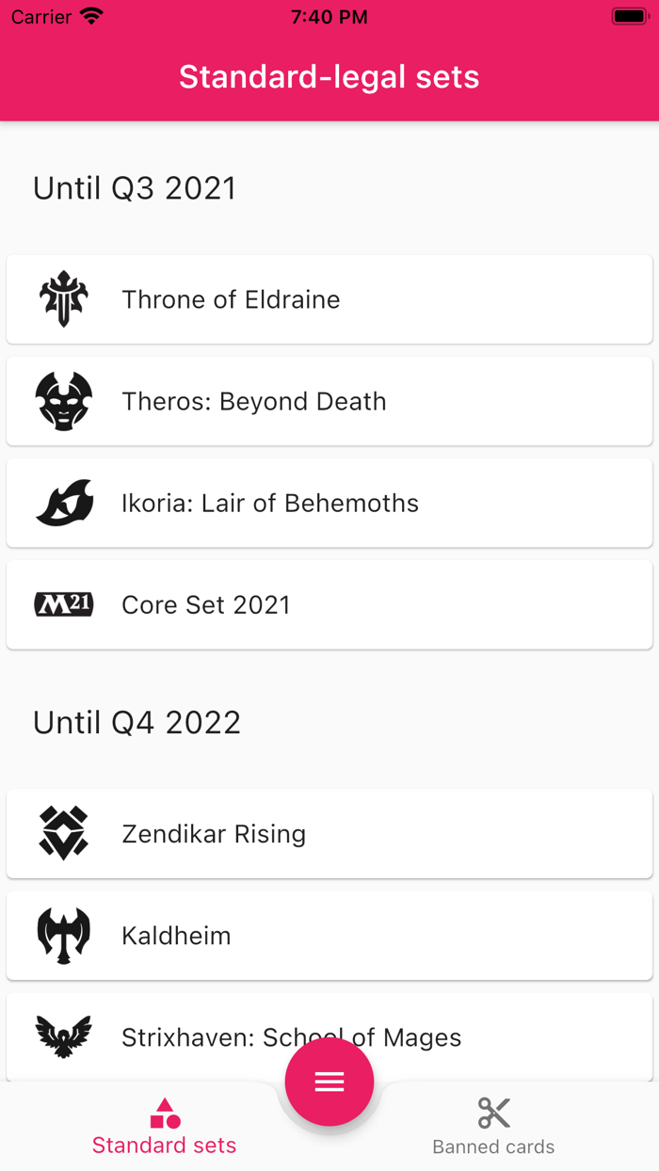
Task: Click the Ikoria: Lair of Behemoths set symbol
Action: [63, 502]
